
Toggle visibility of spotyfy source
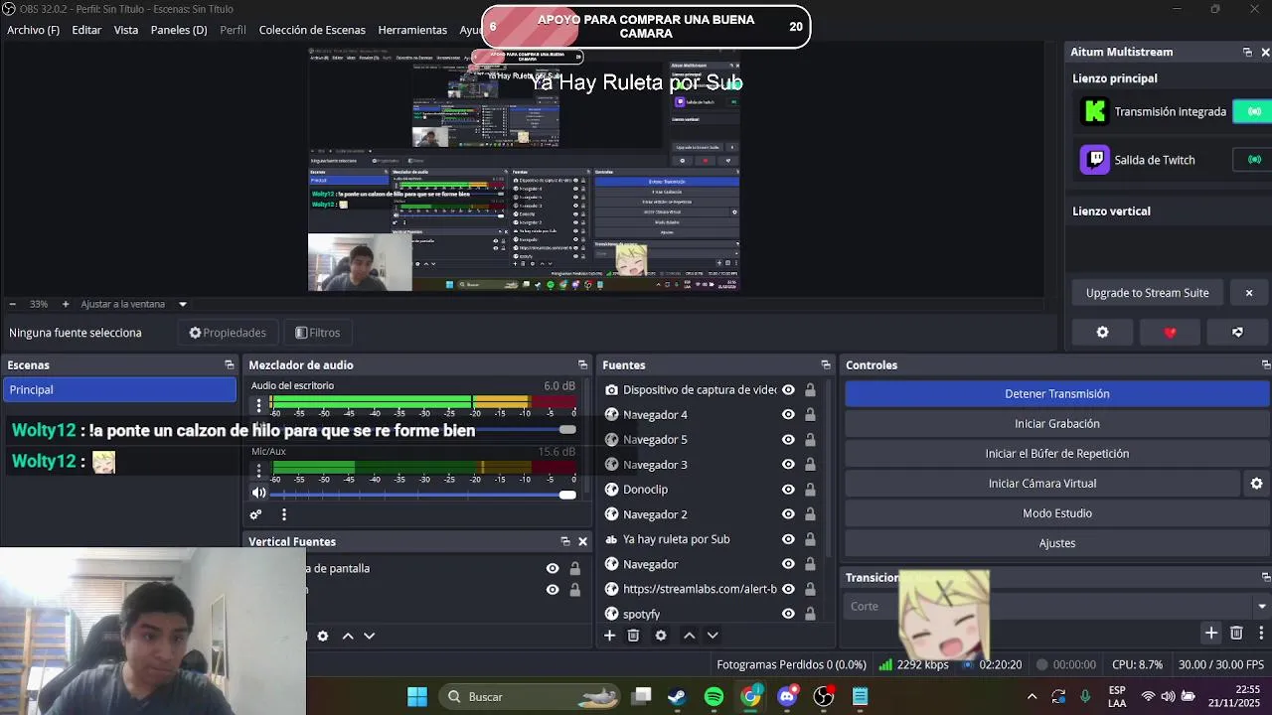pyautogui.click(x=788, y=614)
